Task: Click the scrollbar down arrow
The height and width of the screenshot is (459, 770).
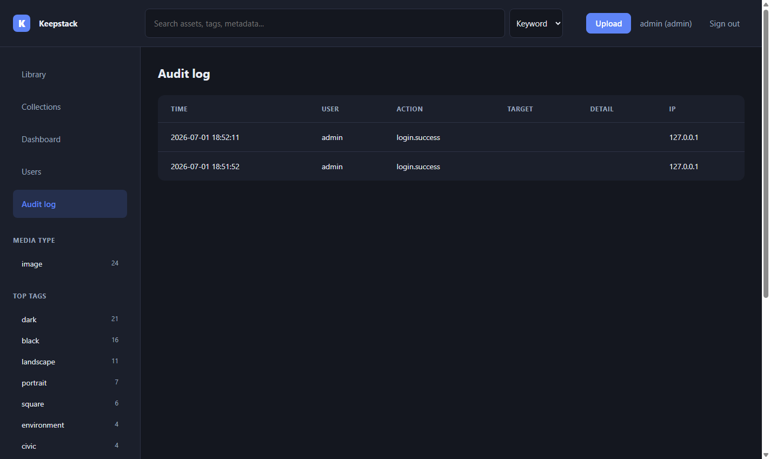Action: point(766,455)
